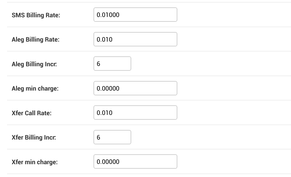Click the Xfer Call Rate input field
The width and height of the screenshot is (291, 177).
135,113
